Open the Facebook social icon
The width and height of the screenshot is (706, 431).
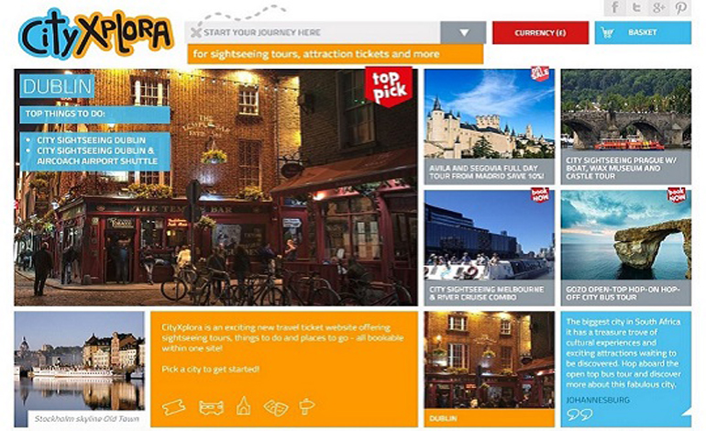614,7
